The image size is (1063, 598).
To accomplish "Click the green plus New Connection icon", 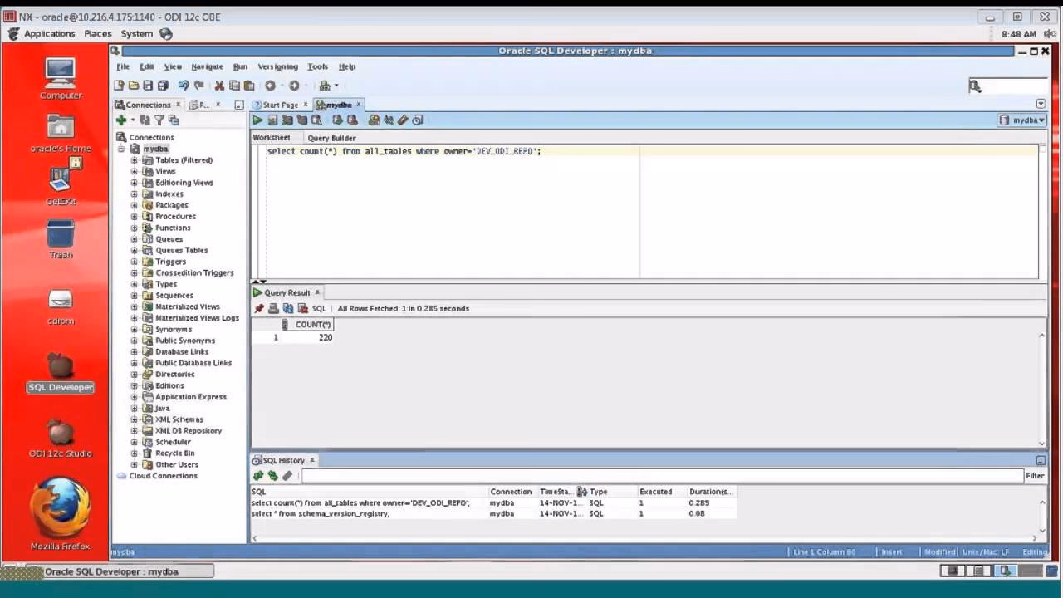I will click(121, 120).
